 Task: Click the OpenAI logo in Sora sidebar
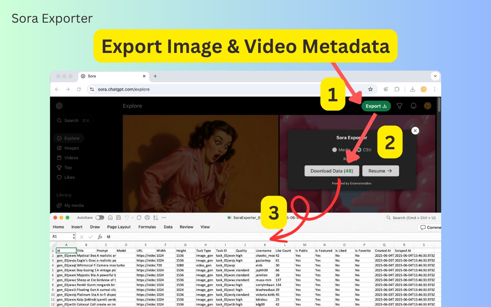(x=59, y=106)
